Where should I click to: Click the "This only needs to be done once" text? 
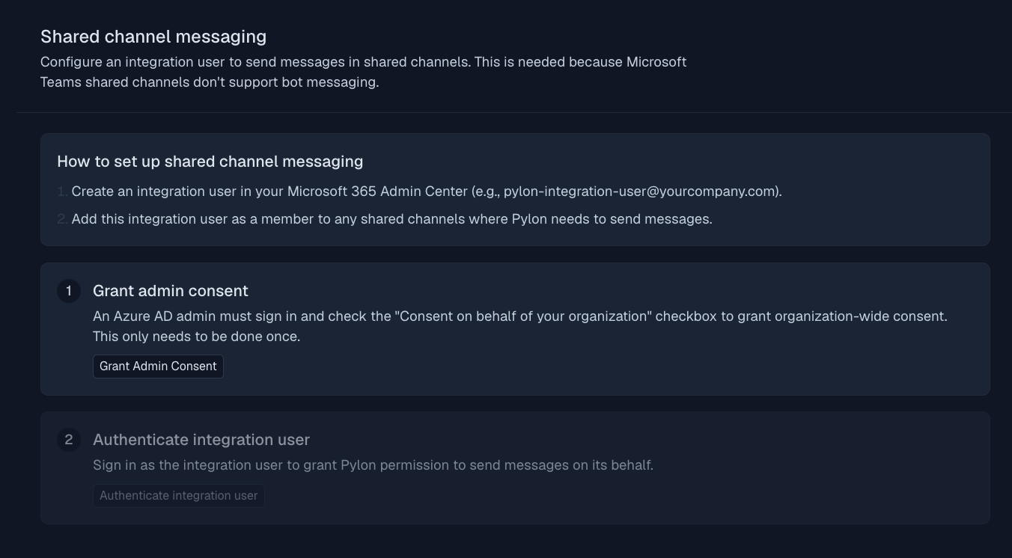pos(196,337)
